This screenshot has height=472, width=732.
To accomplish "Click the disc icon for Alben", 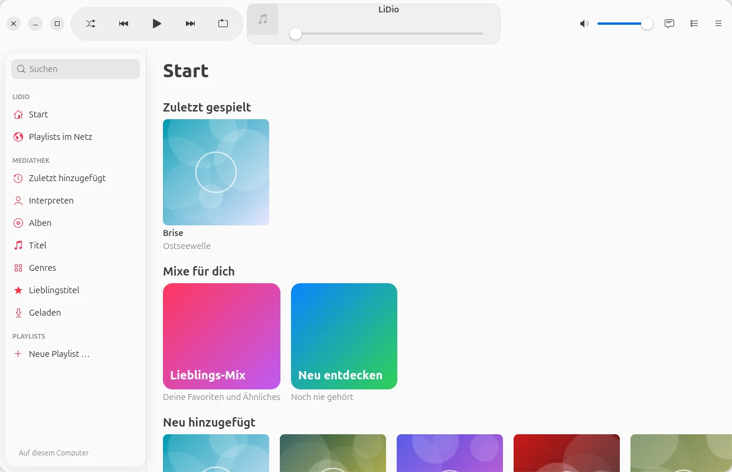I will 18,223.
